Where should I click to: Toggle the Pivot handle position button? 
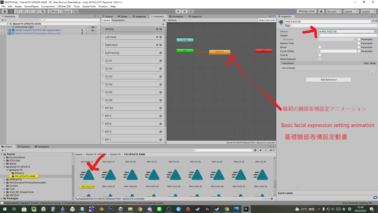click(x=53, y=11)
